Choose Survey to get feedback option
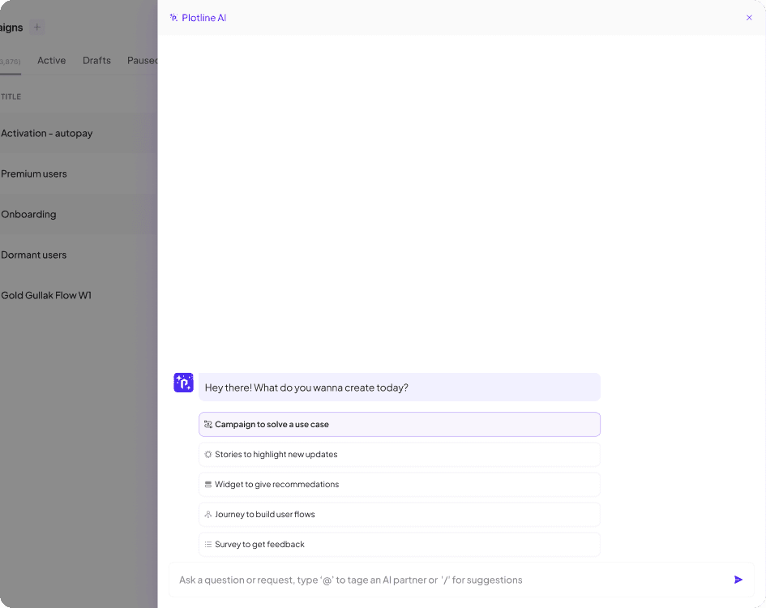Viewport: 766px width, 608px height. (x=399, y=545)
